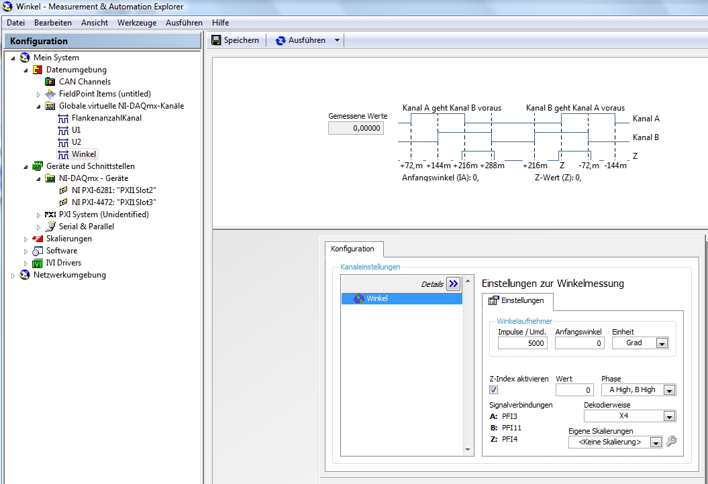Viewport: 708px width, 484px height.
Task: Collapse Globale virtuelle NI-DAQmx-Kanäle node
Action: (x=38, y=107)
